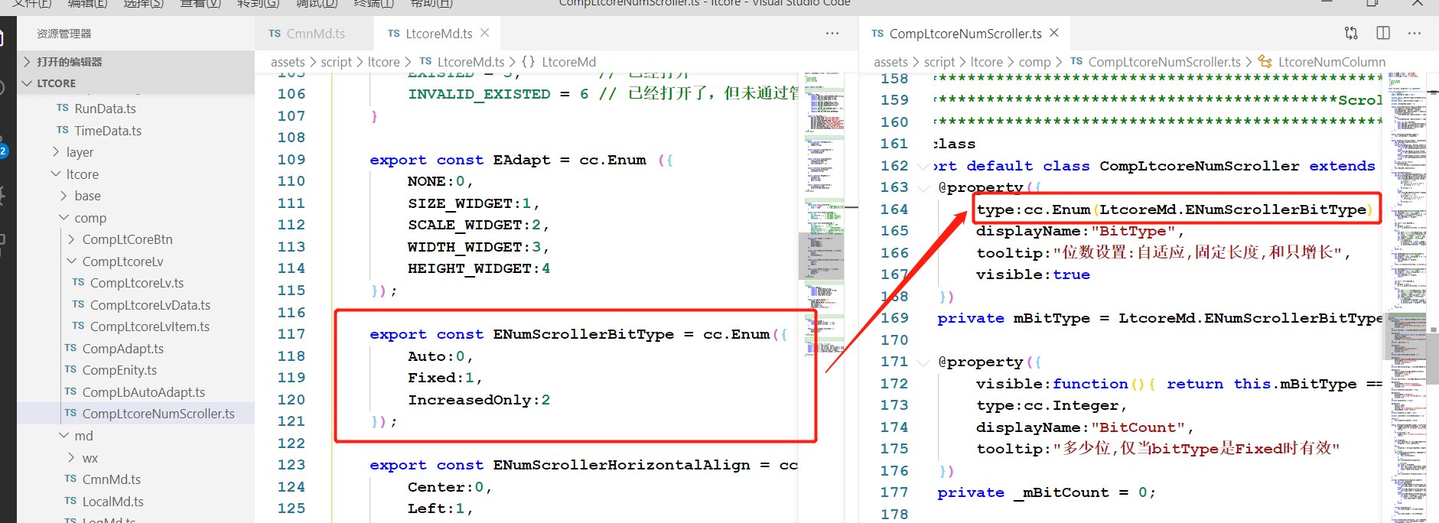Viewport: 1439px width, 523px height.
Task: Open CompLbAutoAdapt.ts in the explorer
Action: [144, 392]
